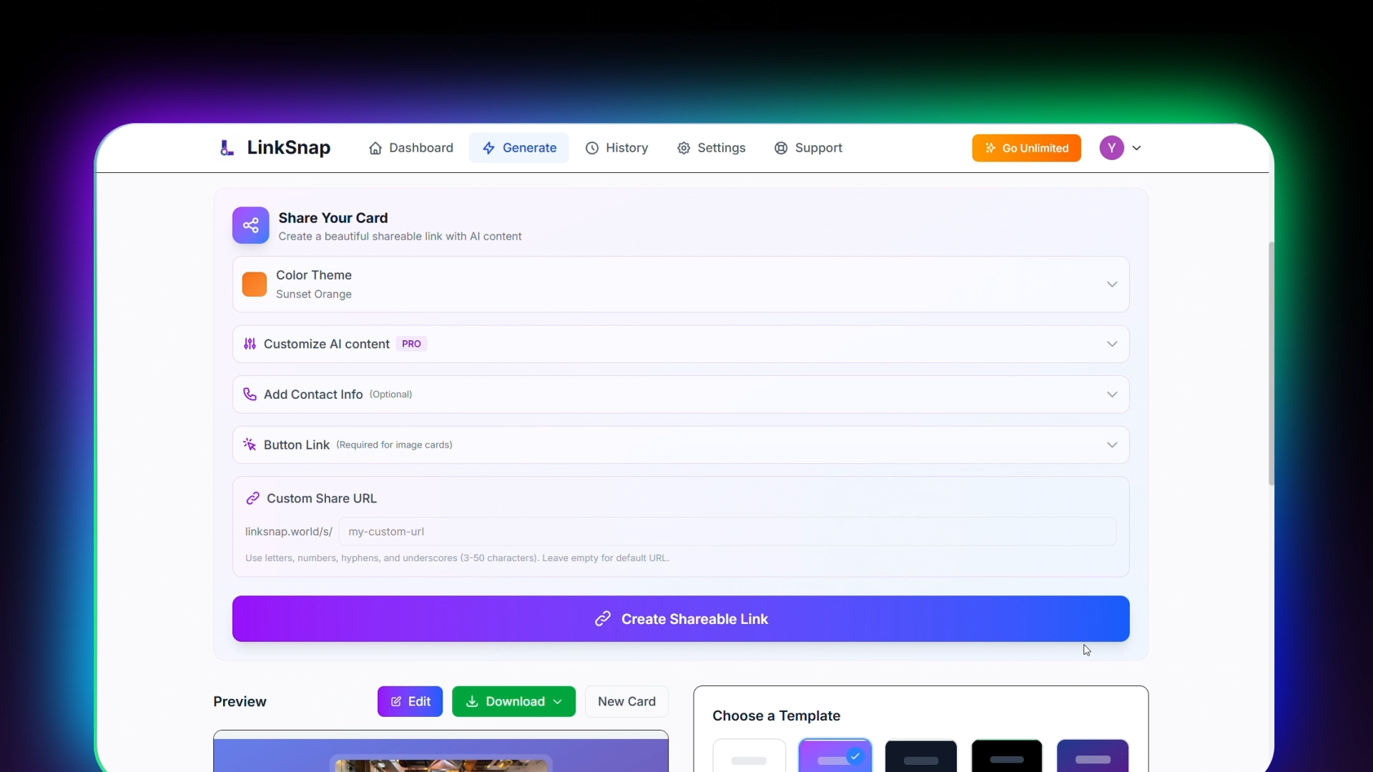Open the Settings page

click(712, 148)
